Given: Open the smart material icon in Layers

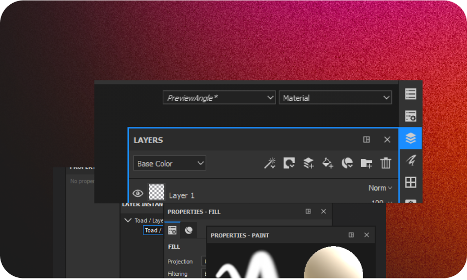Looking at the screenshot, I should (x=347, y=163).
